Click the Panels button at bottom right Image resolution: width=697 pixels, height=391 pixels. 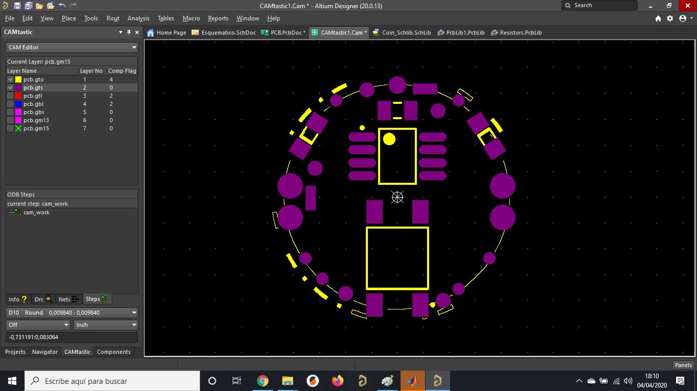click(683, 365)
